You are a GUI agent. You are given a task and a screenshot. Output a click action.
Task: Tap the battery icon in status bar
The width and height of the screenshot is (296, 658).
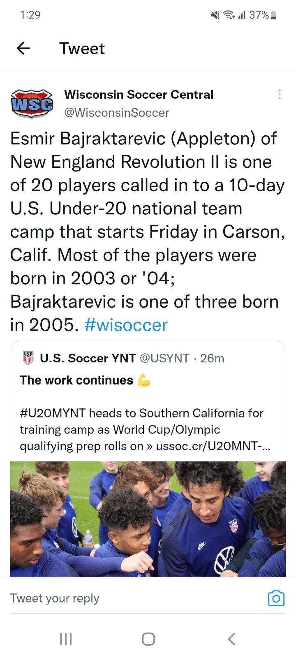click(x=274, y=15)
